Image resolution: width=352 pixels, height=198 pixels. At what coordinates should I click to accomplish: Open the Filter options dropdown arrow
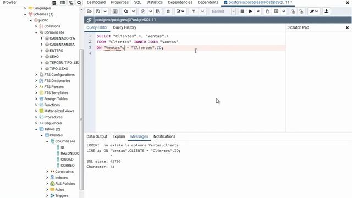click(202, 11)
